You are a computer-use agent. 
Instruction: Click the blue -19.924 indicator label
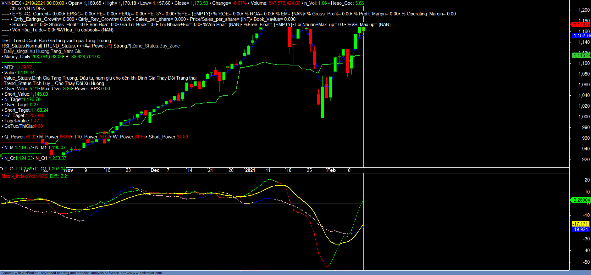(580, 229)
